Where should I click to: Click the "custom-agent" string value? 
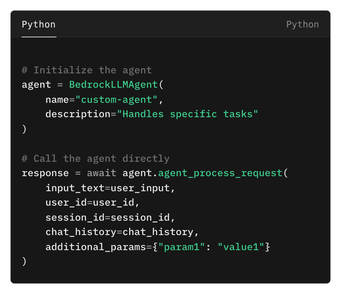click(116, 100)
